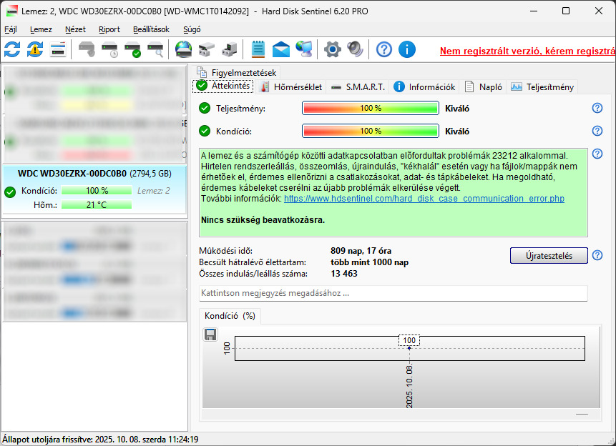Click the Kondíció 100 % bar in overview

point(371,131)
